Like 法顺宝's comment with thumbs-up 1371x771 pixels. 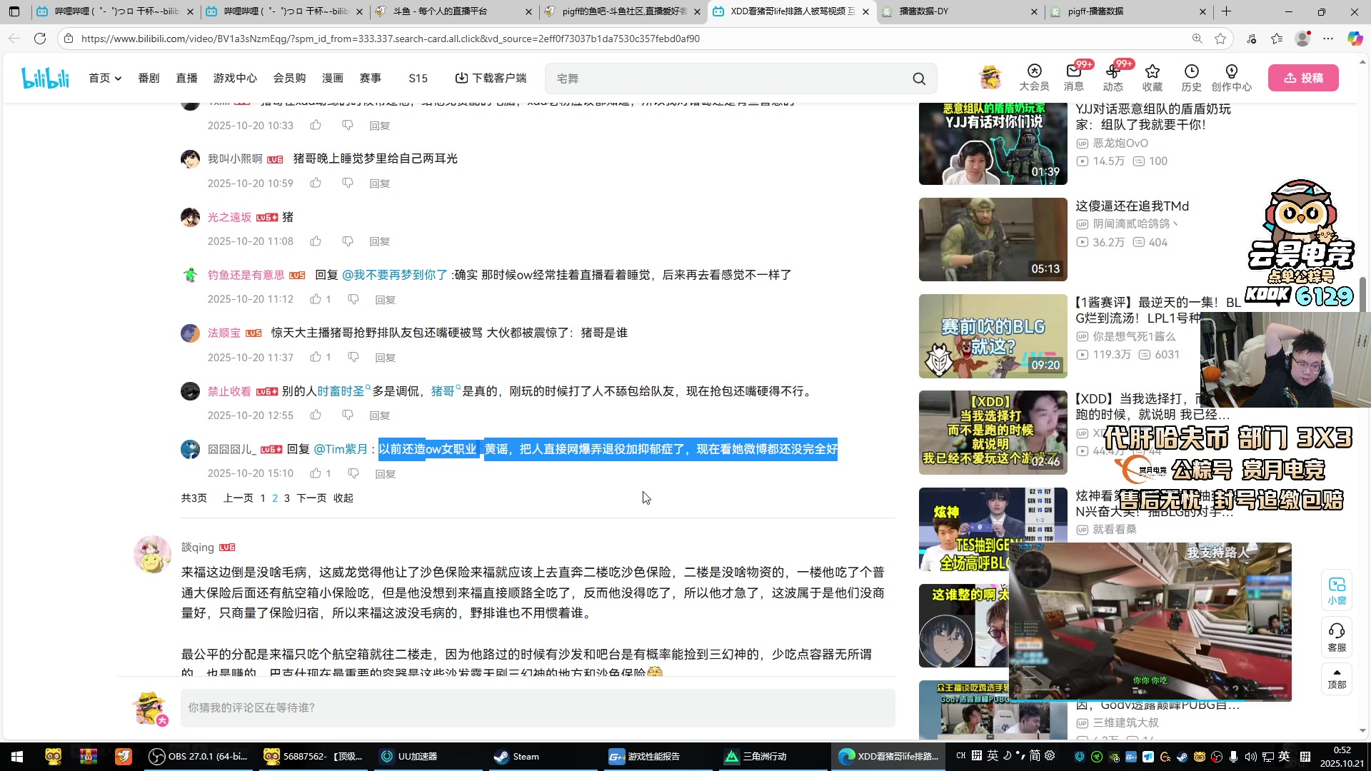[316, 357]
